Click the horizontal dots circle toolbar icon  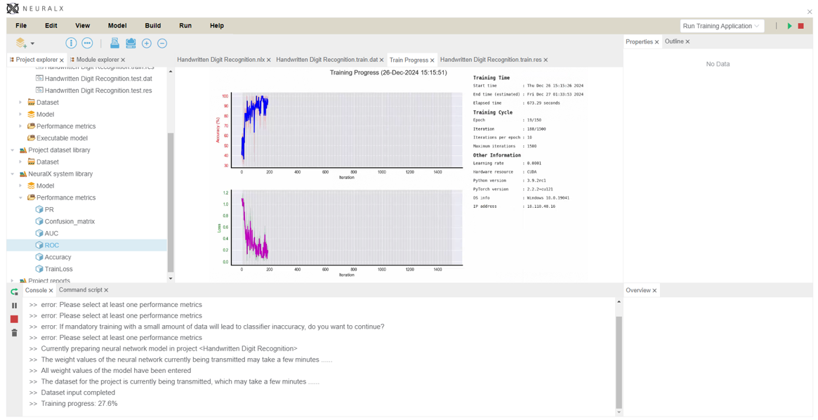87,44
